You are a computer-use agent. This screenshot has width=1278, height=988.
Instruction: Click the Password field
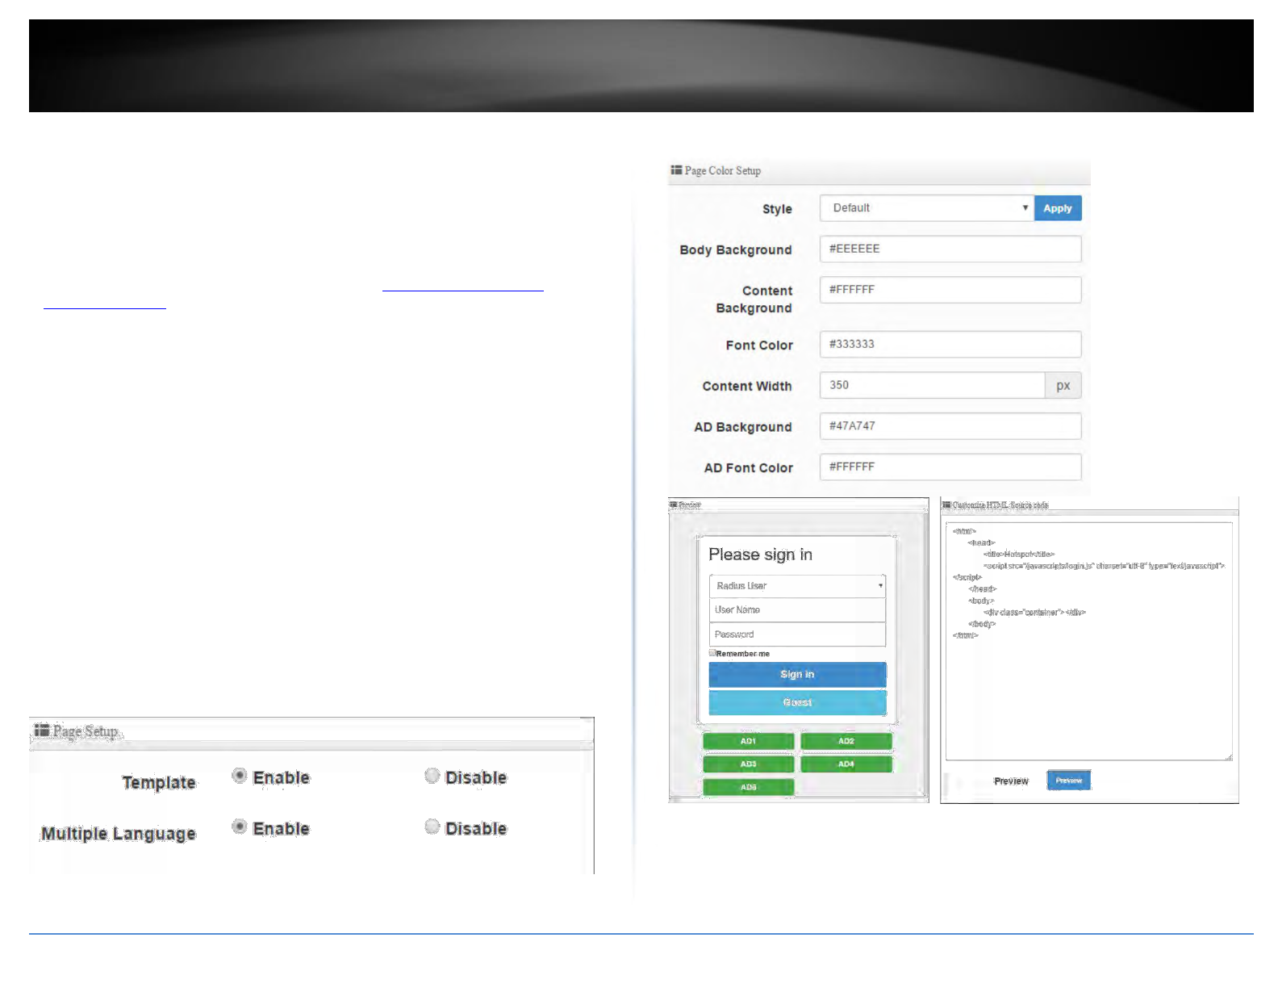coord(797,634)
